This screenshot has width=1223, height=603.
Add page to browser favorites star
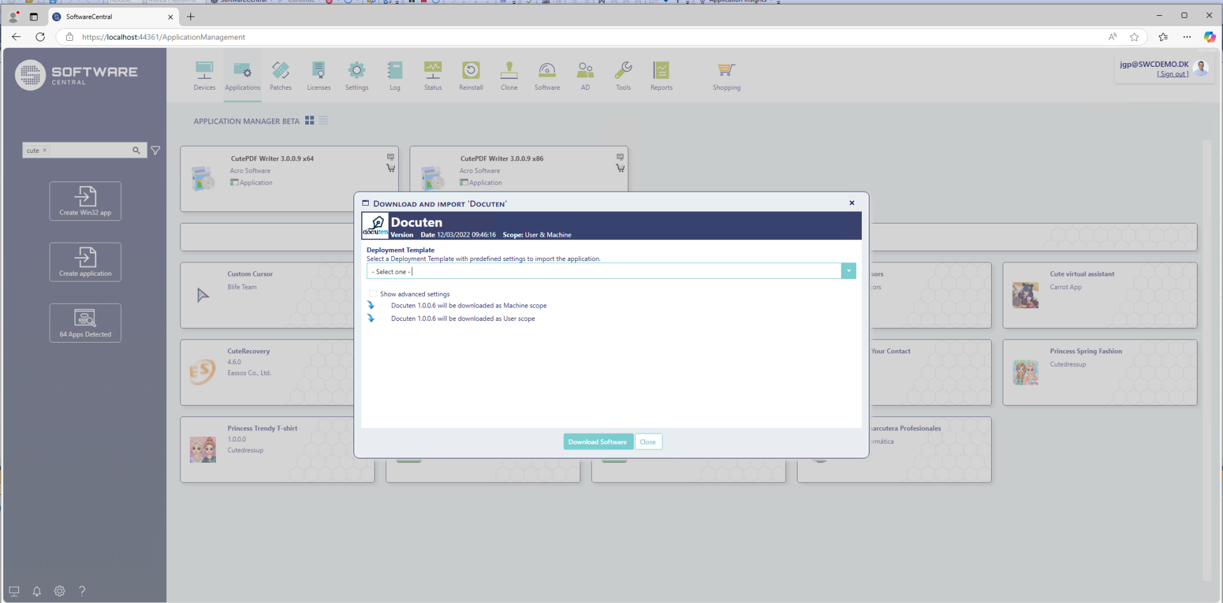click(x=1134, y=37)
